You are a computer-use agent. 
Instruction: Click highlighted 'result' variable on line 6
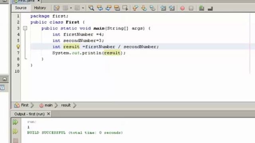tap(71, 47)
